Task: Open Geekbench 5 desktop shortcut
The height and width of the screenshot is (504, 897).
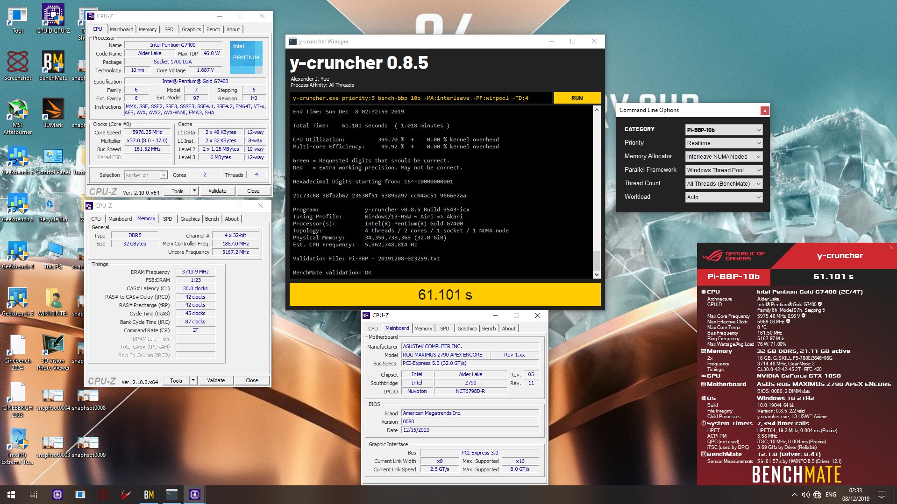Action: (18, 207)
